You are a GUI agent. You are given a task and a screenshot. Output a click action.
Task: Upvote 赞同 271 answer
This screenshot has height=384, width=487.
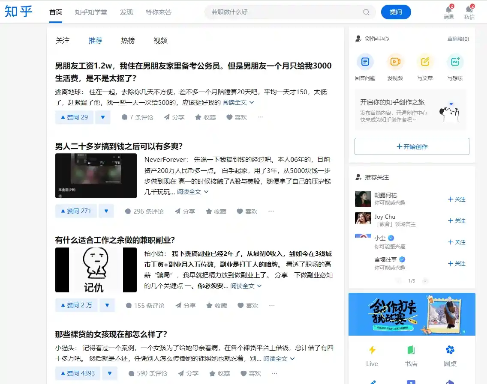tap(76, 211)
